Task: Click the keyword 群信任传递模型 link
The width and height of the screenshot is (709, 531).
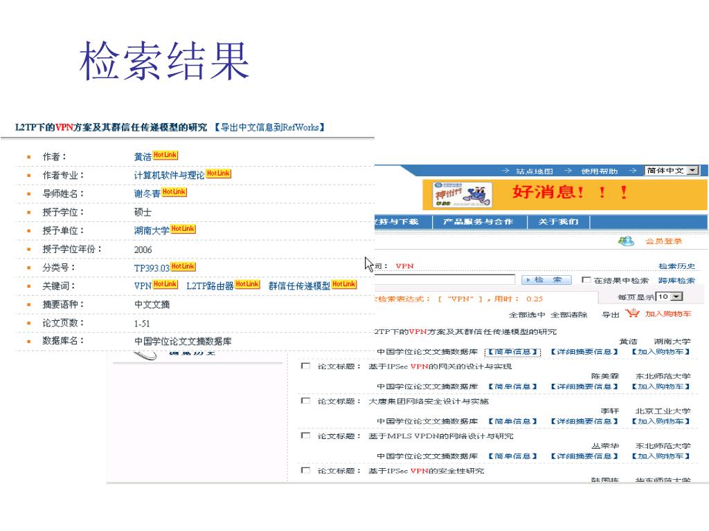Action: click(x=299, y=286)
